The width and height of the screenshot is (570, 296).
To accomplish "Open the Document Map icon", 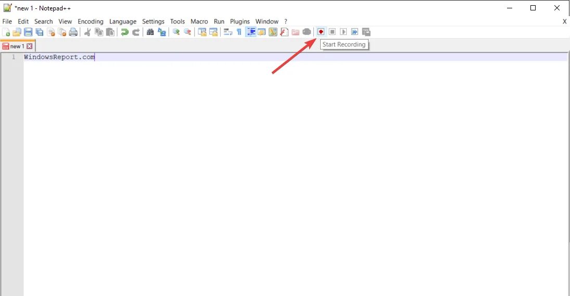I will (x=273, y=32).
